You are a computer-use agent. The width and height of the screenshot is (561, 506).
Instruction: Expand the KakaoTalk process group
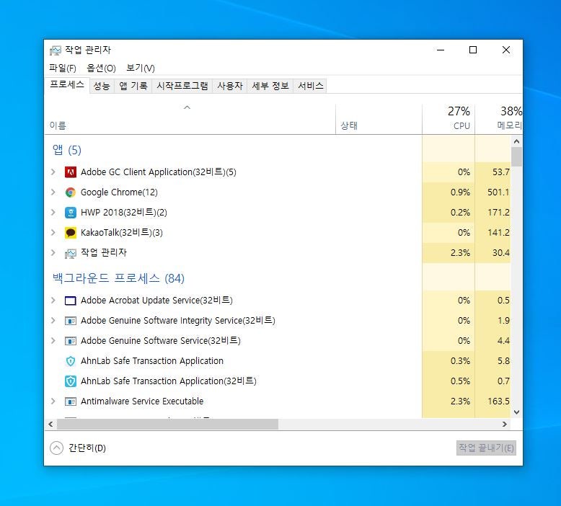click(53, 233)
